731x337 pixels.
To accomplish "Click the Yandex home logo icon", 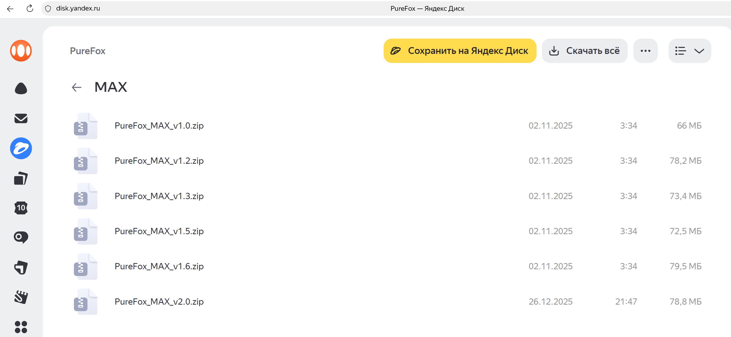I will coord(21,51).
